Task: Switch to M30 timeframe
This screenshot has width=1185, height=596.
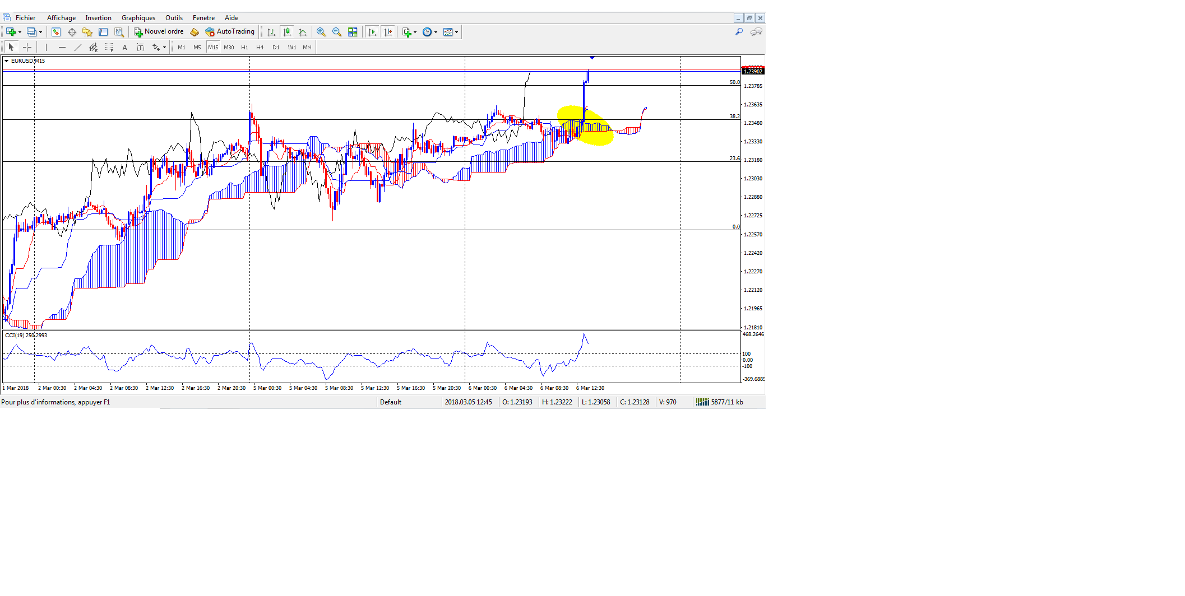Action: click(x=229, y=47)
